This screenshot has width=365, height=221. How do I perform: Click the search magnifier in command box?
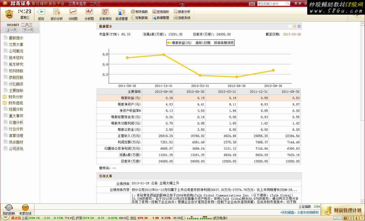coord(288,4)
